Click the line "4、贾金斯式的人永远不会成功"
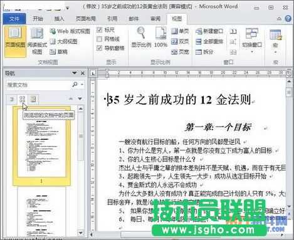This screenshot has width=294, height=240. 158,185
